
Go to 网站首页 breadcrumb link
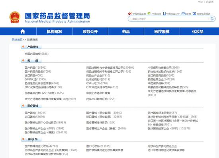coord(17,40)
